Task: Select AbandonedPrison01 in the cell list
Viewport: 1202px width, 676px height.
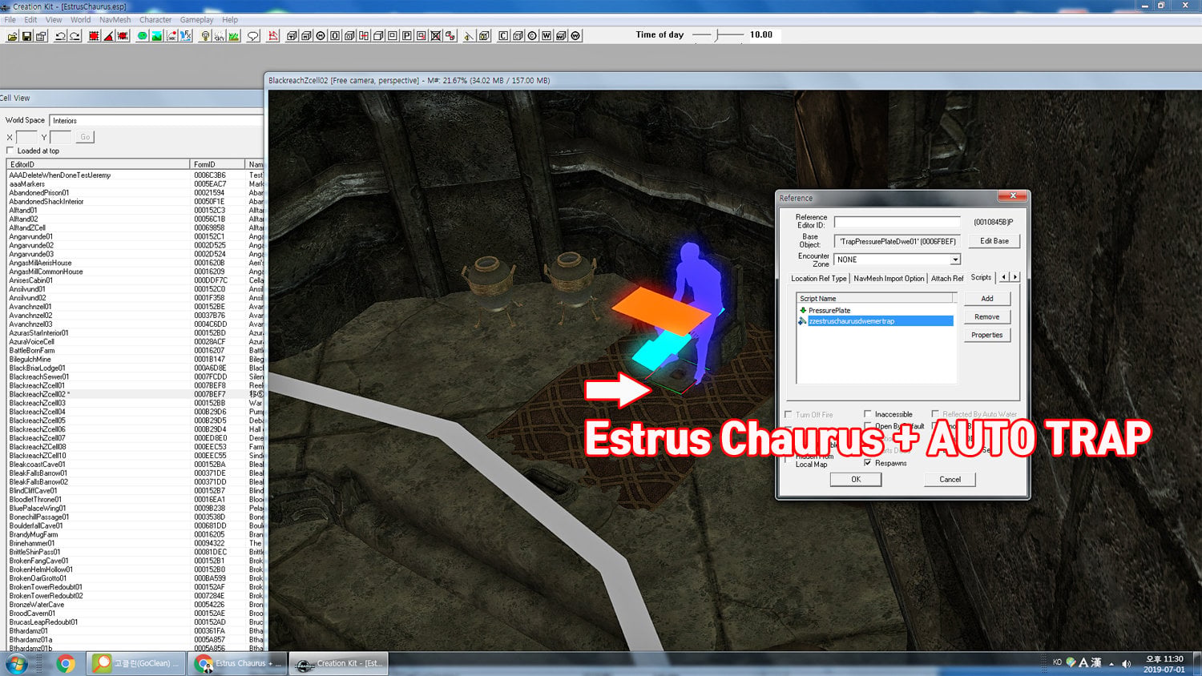Action: coord(39,193)
